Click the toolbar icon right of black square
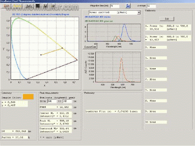The height and width of the screenshot is (146, 195). tap(45, 6)
